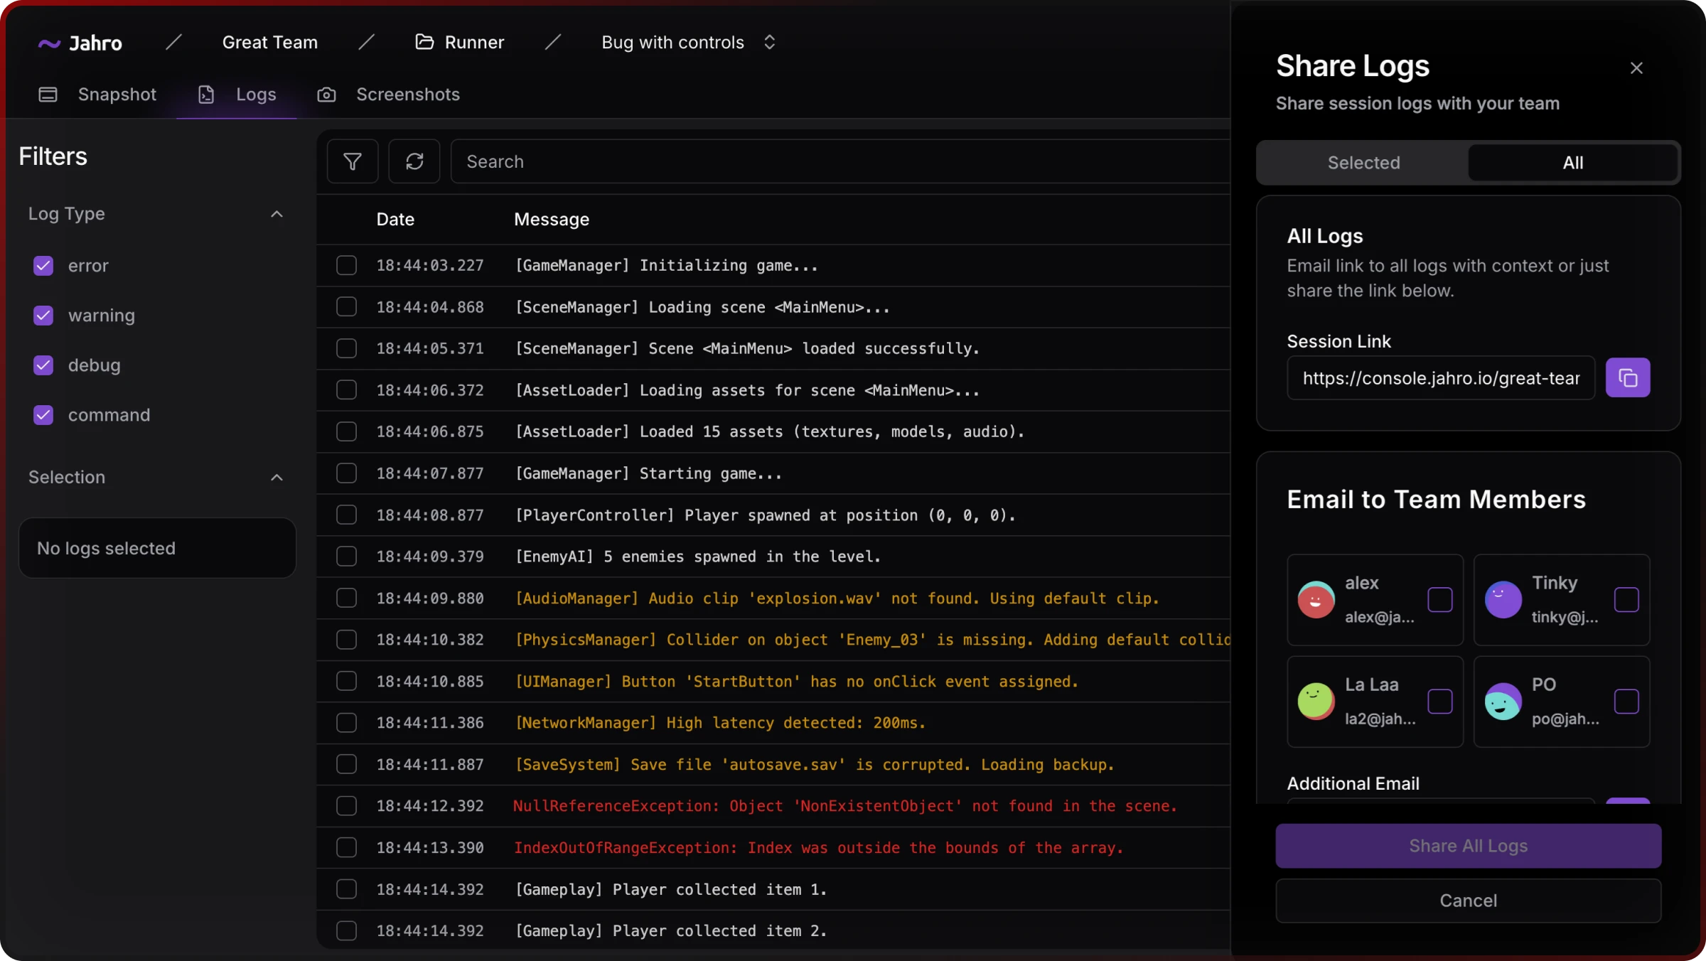Open the filter funnel button
The height and width of the screenshot is (961, 1706).
tap(353, 161)
